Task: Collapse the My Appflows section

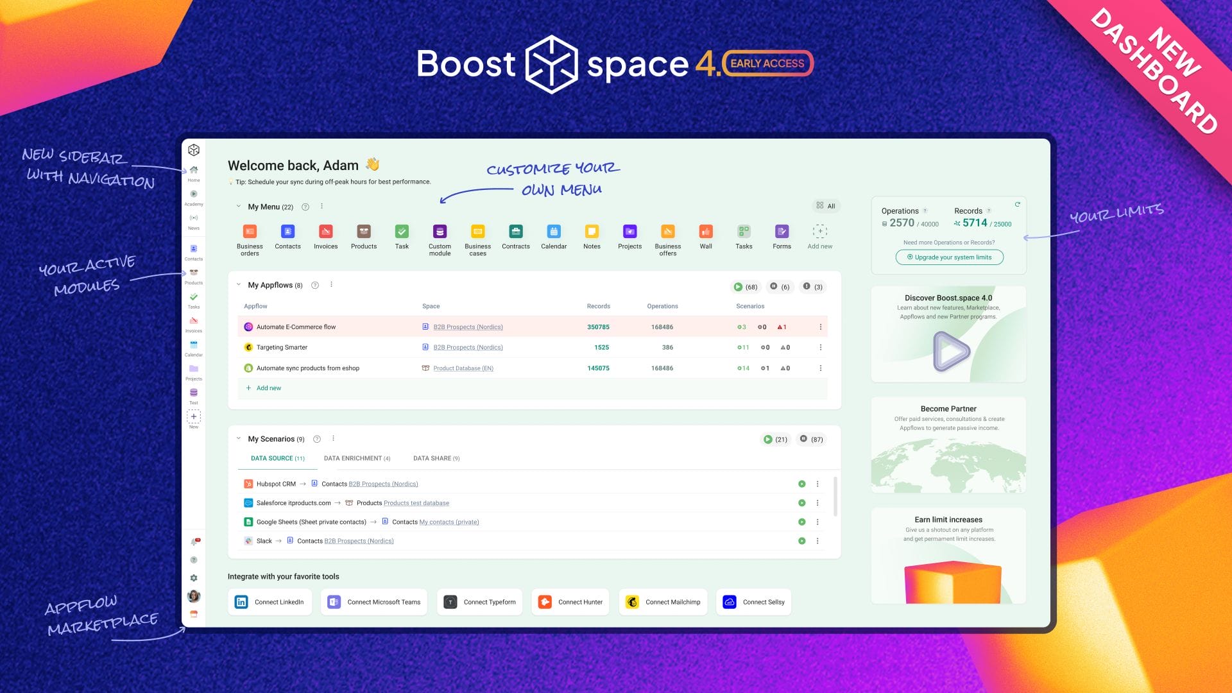Action: coord(239,285)
